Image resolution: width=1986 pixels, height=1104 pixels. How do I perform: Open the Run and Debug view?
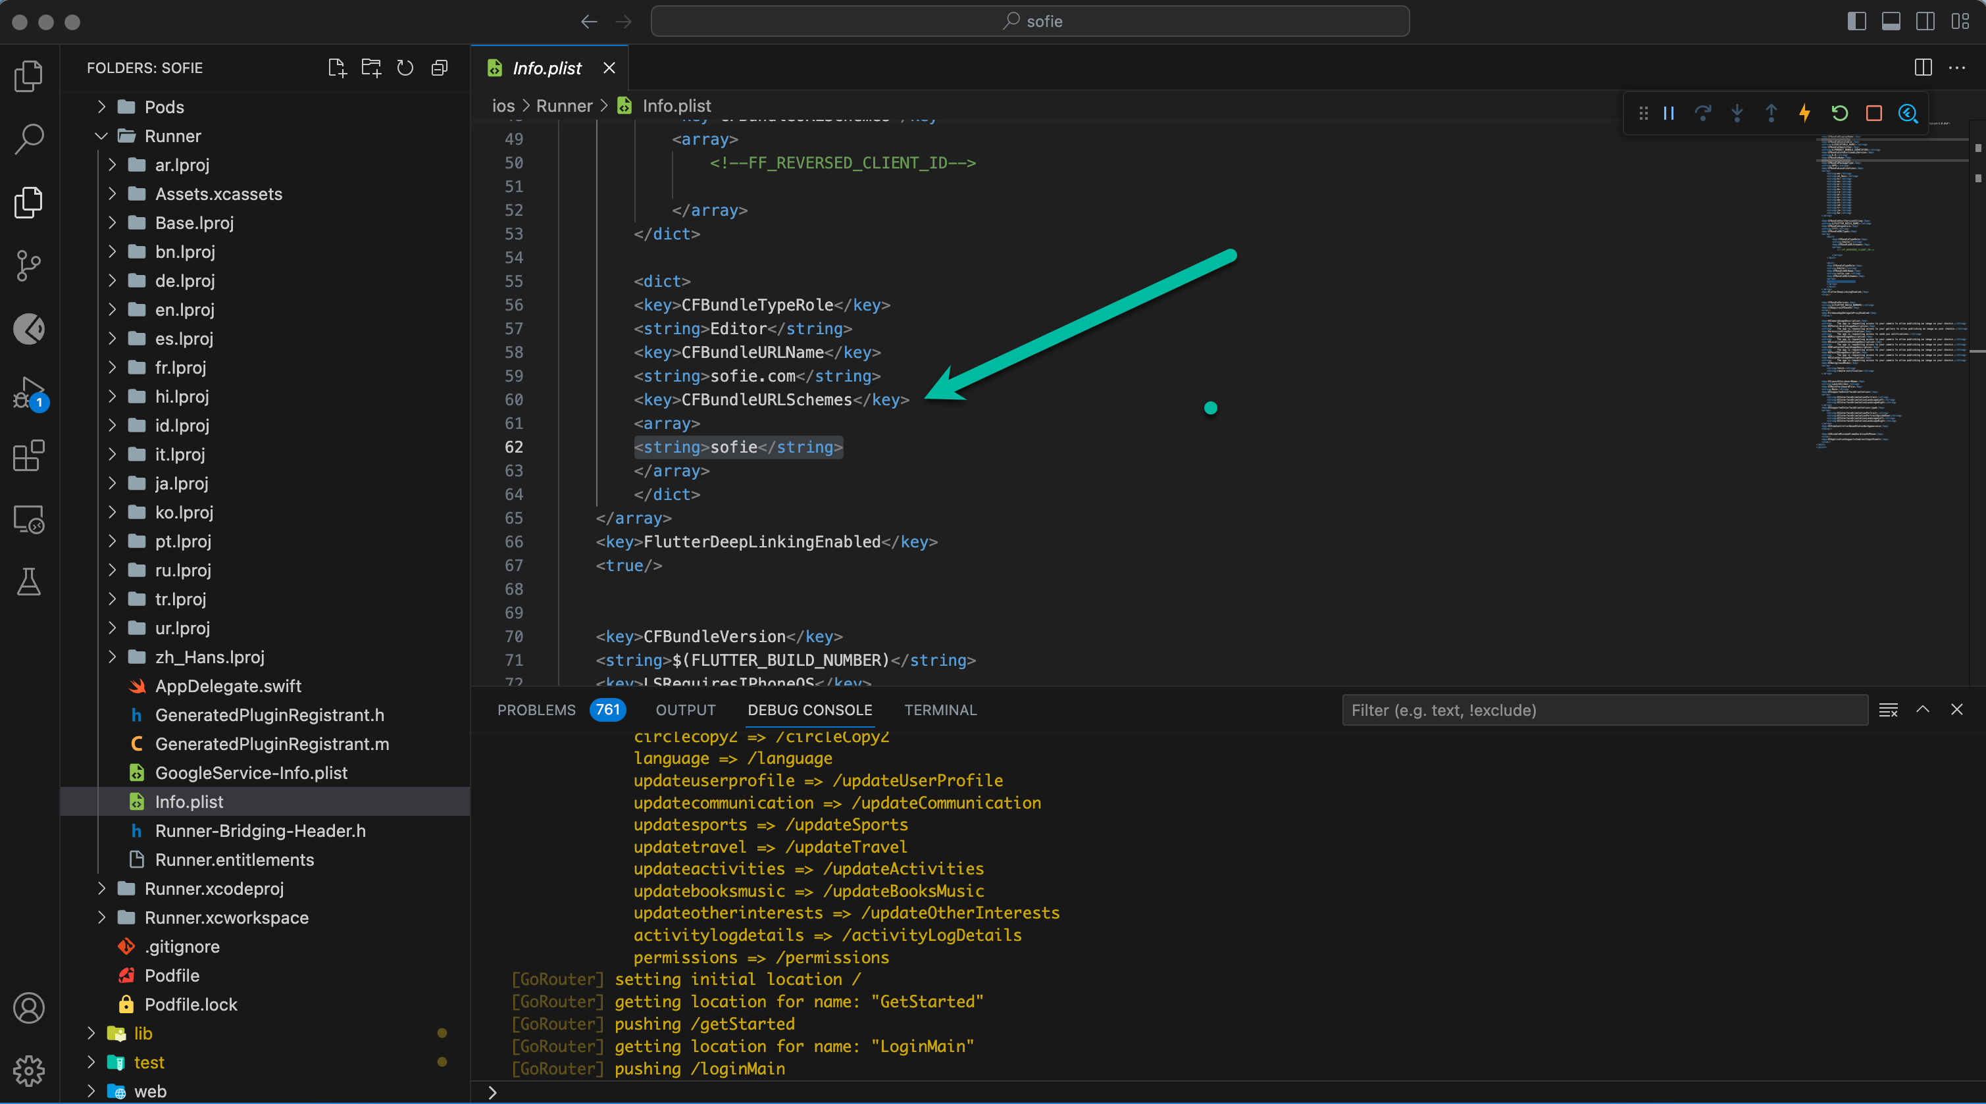click(28, 393)
